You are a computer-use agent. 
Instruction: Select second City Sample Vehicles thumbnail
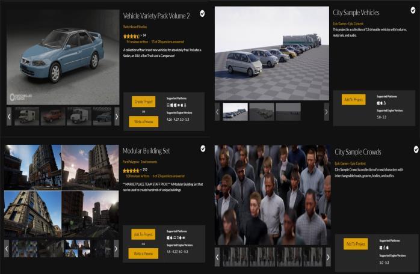(x=262, y=112)
